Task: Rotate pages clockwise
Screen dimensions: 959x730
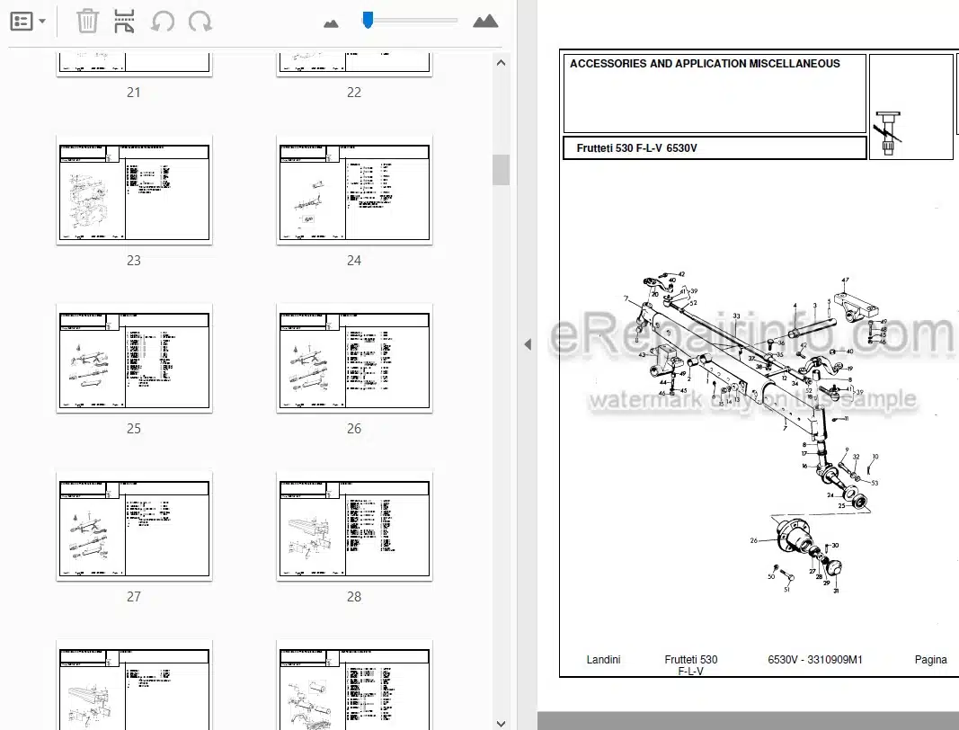Action: (200, 22)
